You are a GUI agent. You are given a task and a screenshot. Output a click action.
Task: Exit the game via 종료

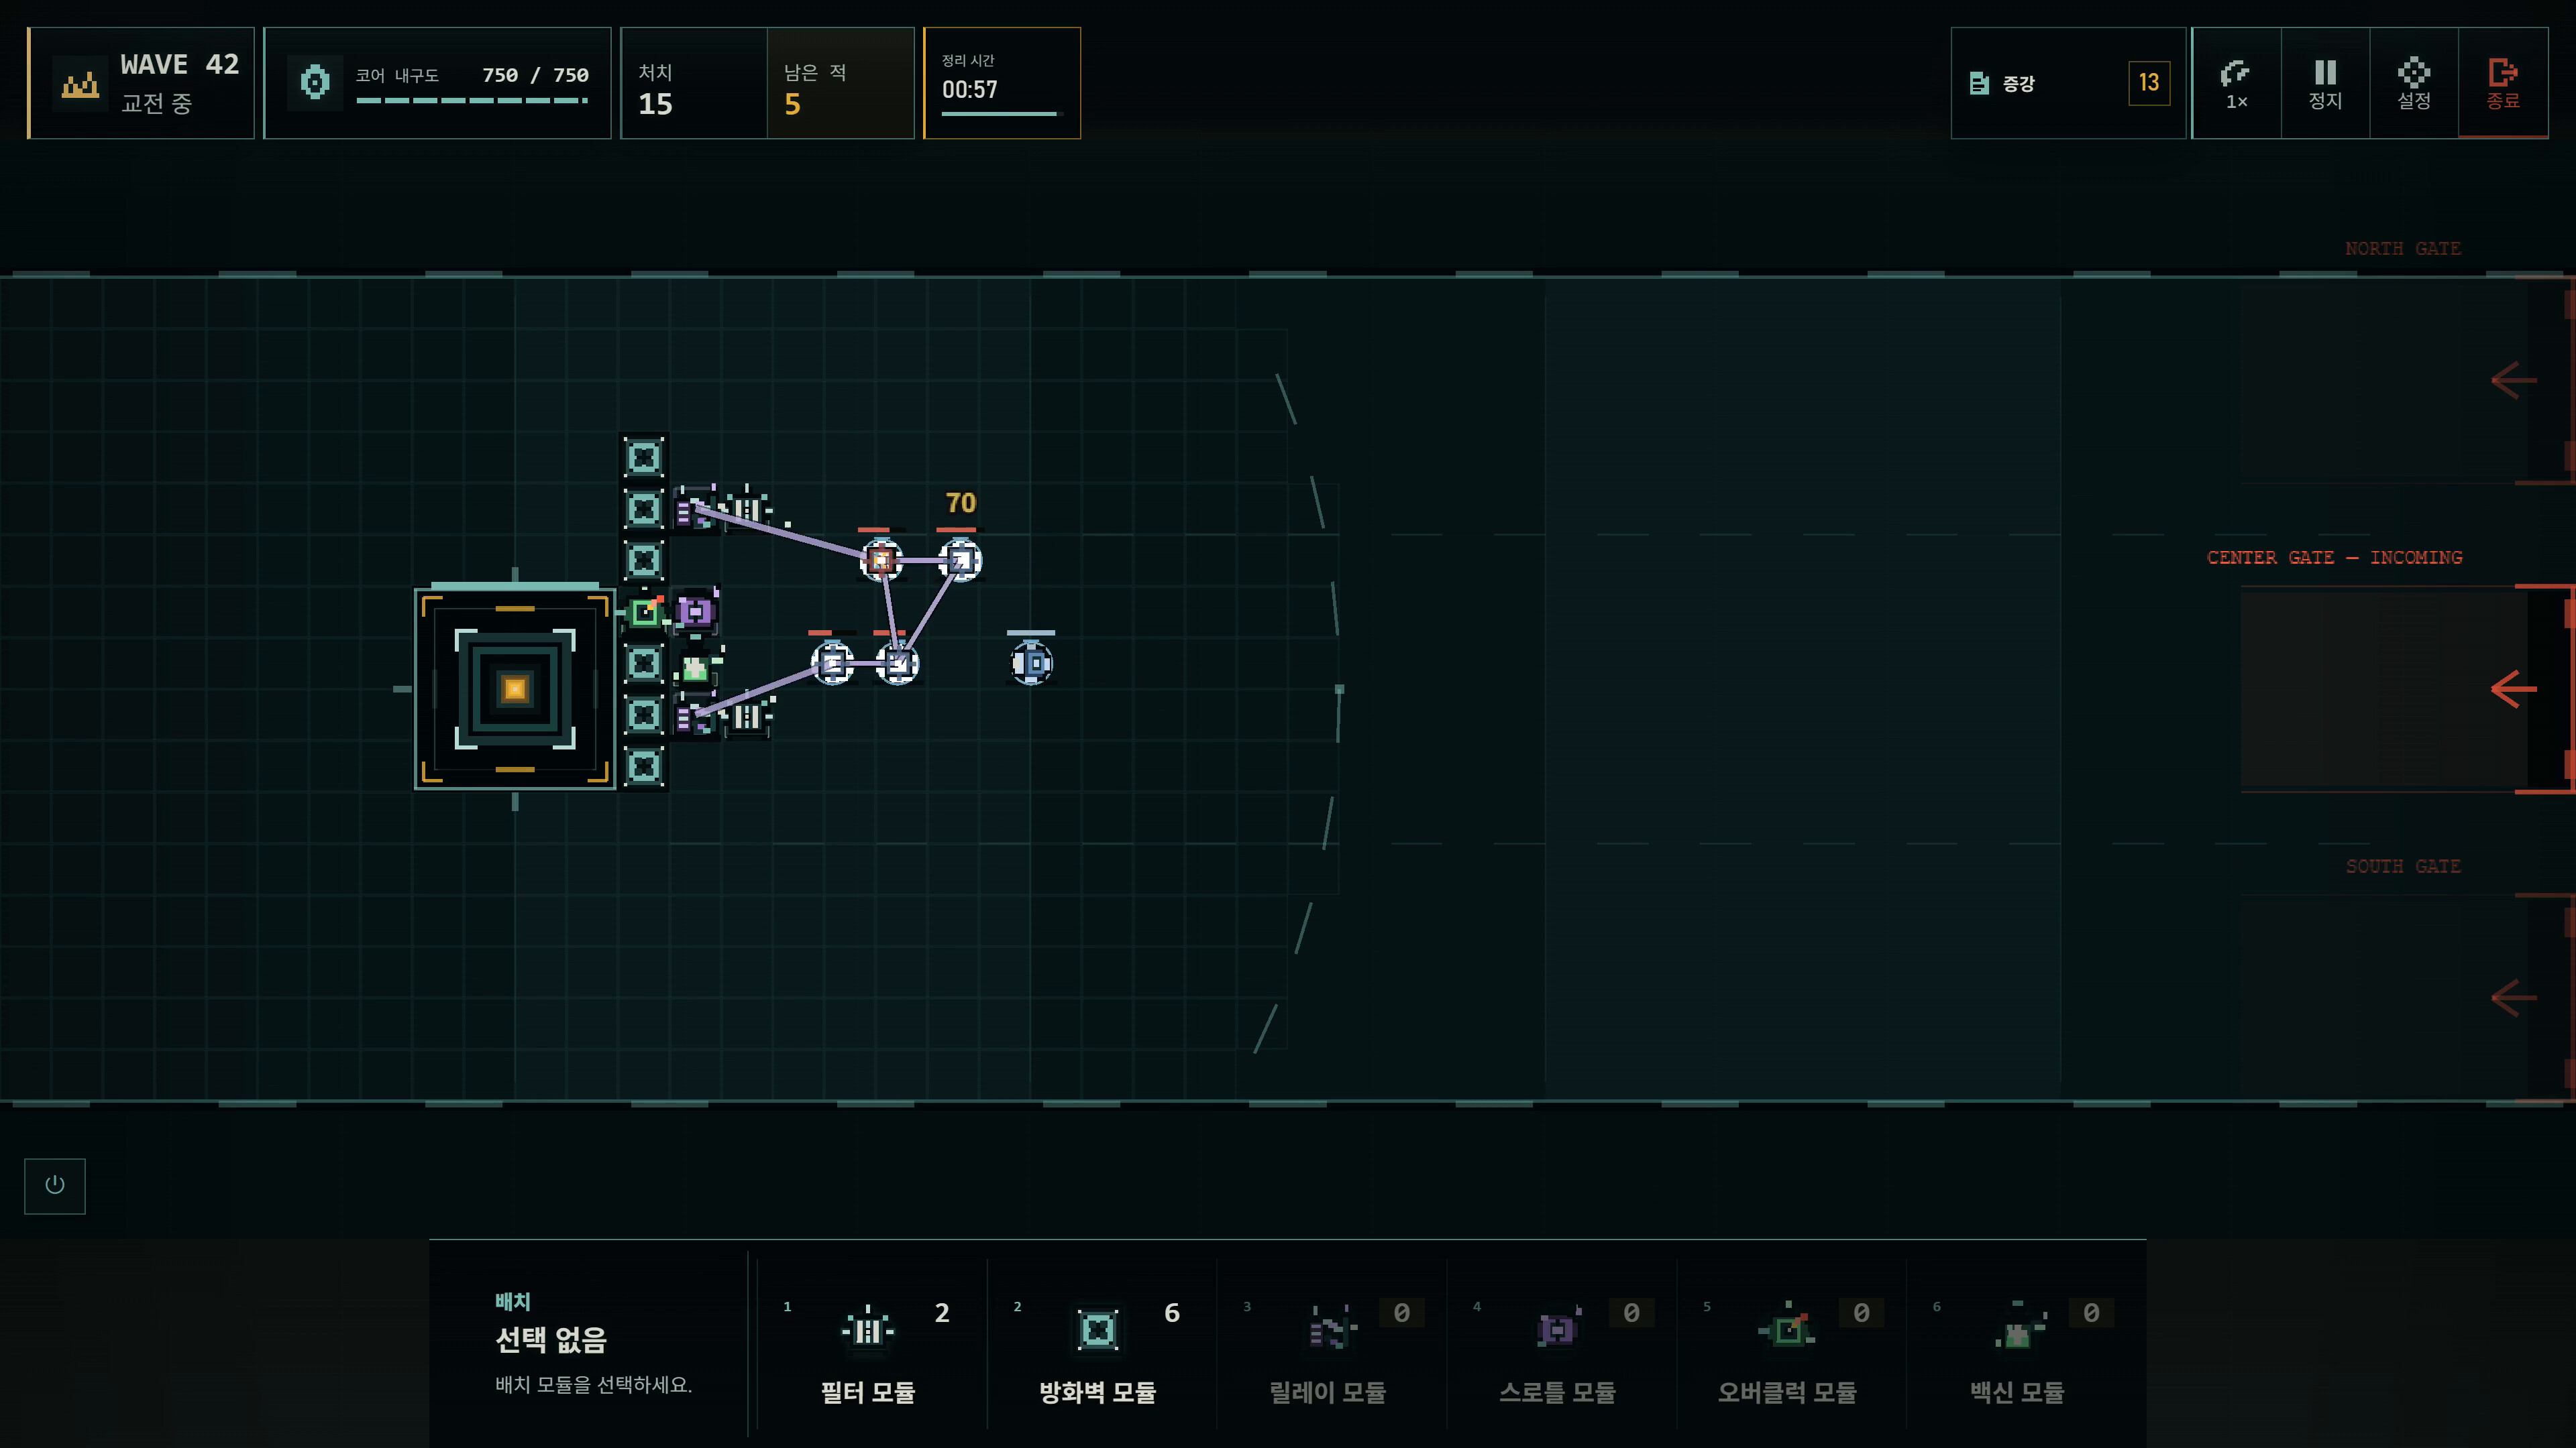(x=2503, y=83)
